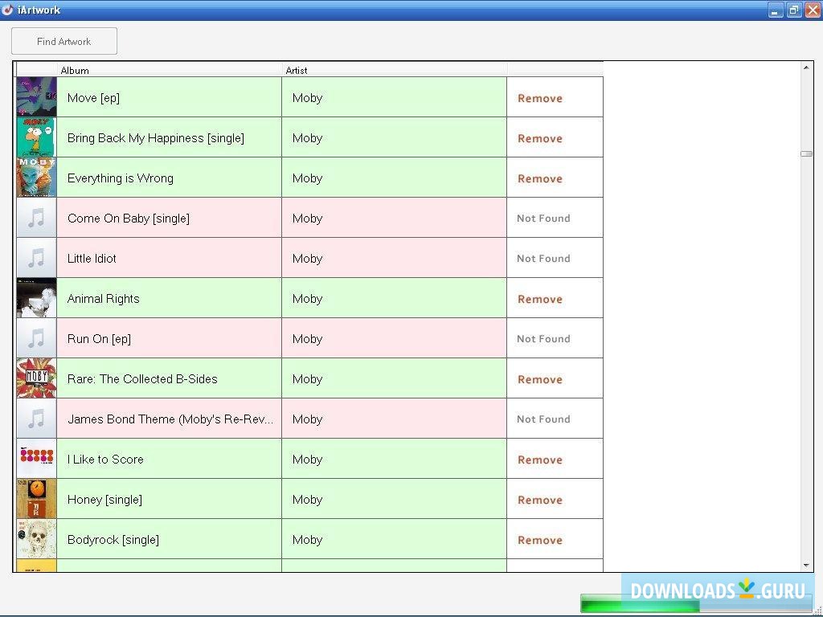
Task: Click the scrollbar down arrow
Action: [806, 566]
